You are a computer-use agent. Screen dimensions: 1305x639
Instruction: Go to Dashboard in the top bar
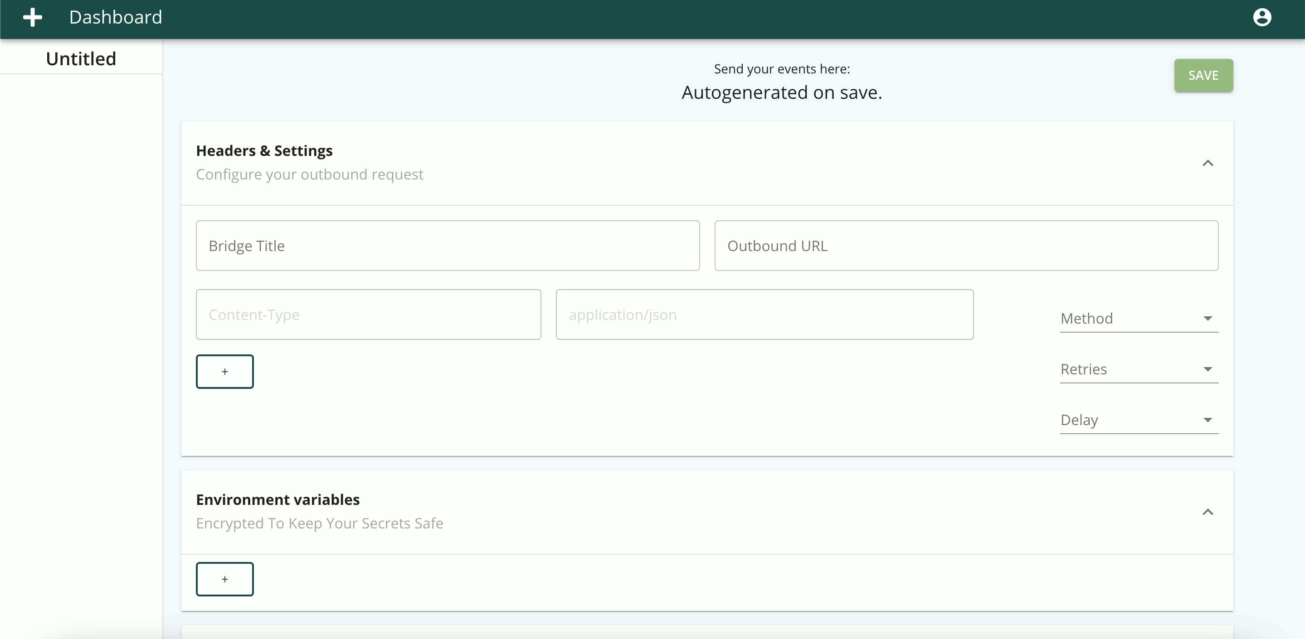coord(116,17)
